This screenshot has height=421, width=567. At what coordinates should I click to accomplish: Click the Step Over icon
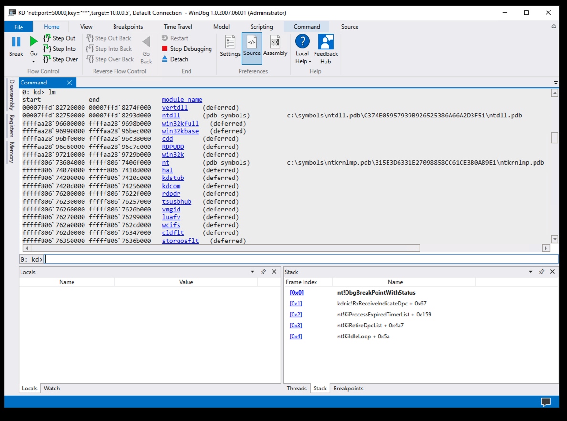click(x=47, y=59)
